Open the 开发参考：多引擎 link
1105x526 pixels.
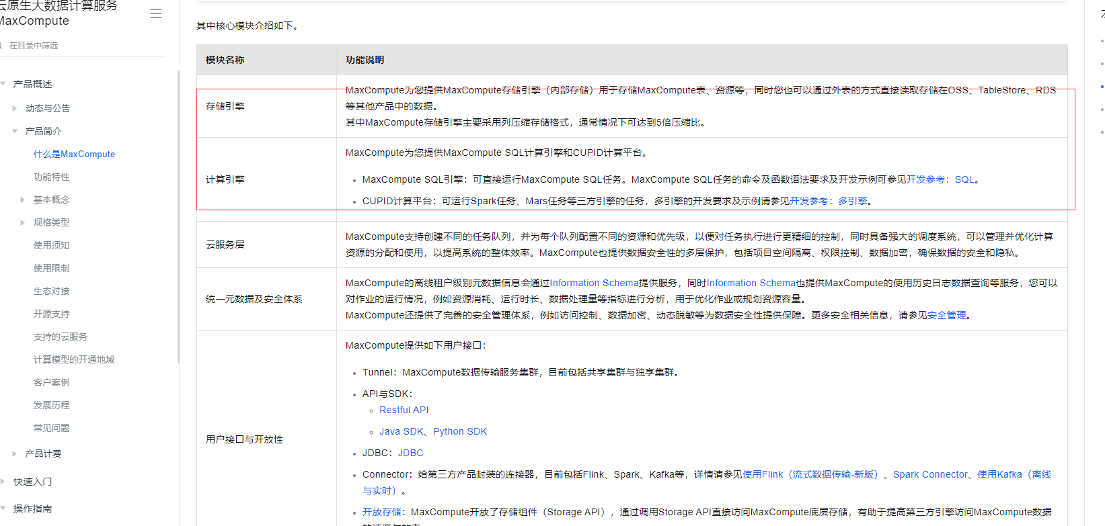[x=829, y=201]
